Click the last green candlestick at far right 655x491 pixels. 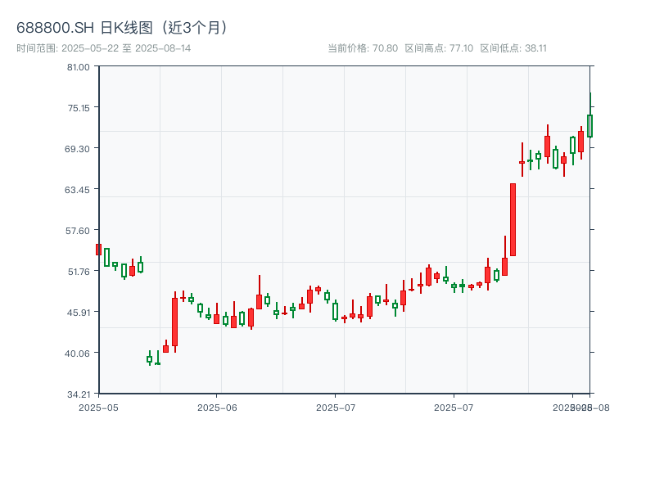tap(589, 125)
